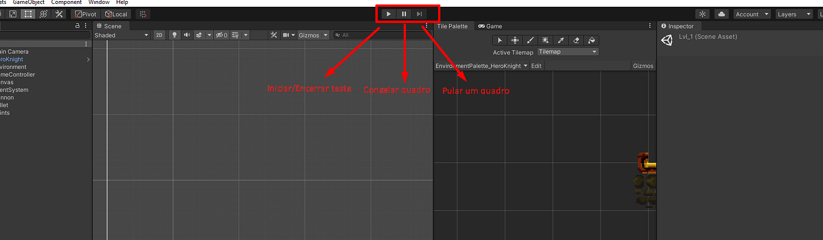
Task: Select the Environment object in Hierarchy
Action: tap(14, 67)
